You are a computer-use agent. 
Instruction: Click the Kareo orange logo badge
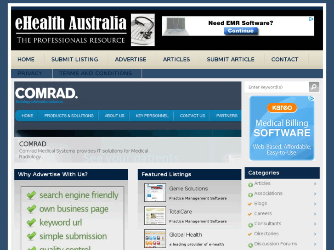coord(282,108)
